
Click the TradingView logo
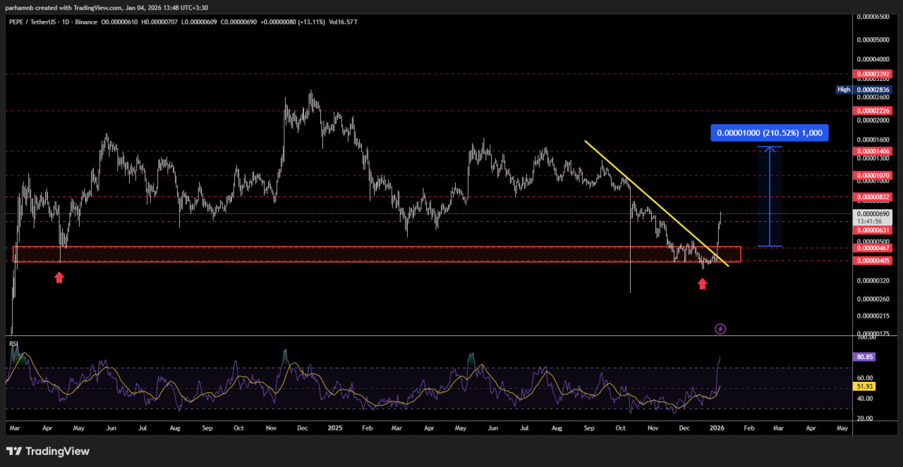coord(48,451)
